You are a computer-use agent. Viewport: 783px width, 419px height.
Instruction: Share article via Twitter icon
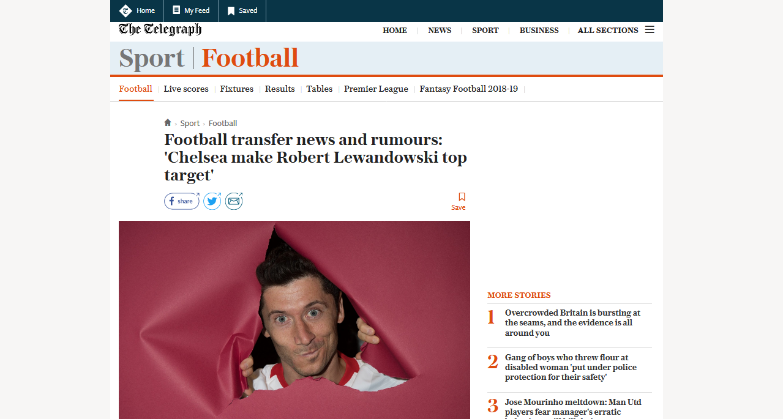pos(212,201)
